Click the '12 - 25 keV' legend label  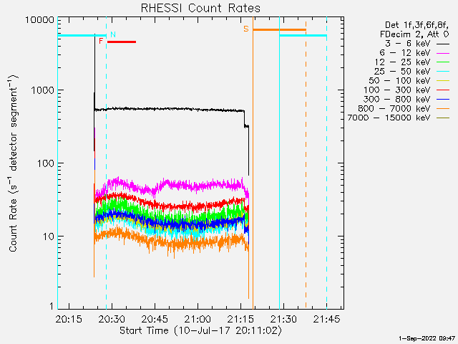click(x=403, y=62)
